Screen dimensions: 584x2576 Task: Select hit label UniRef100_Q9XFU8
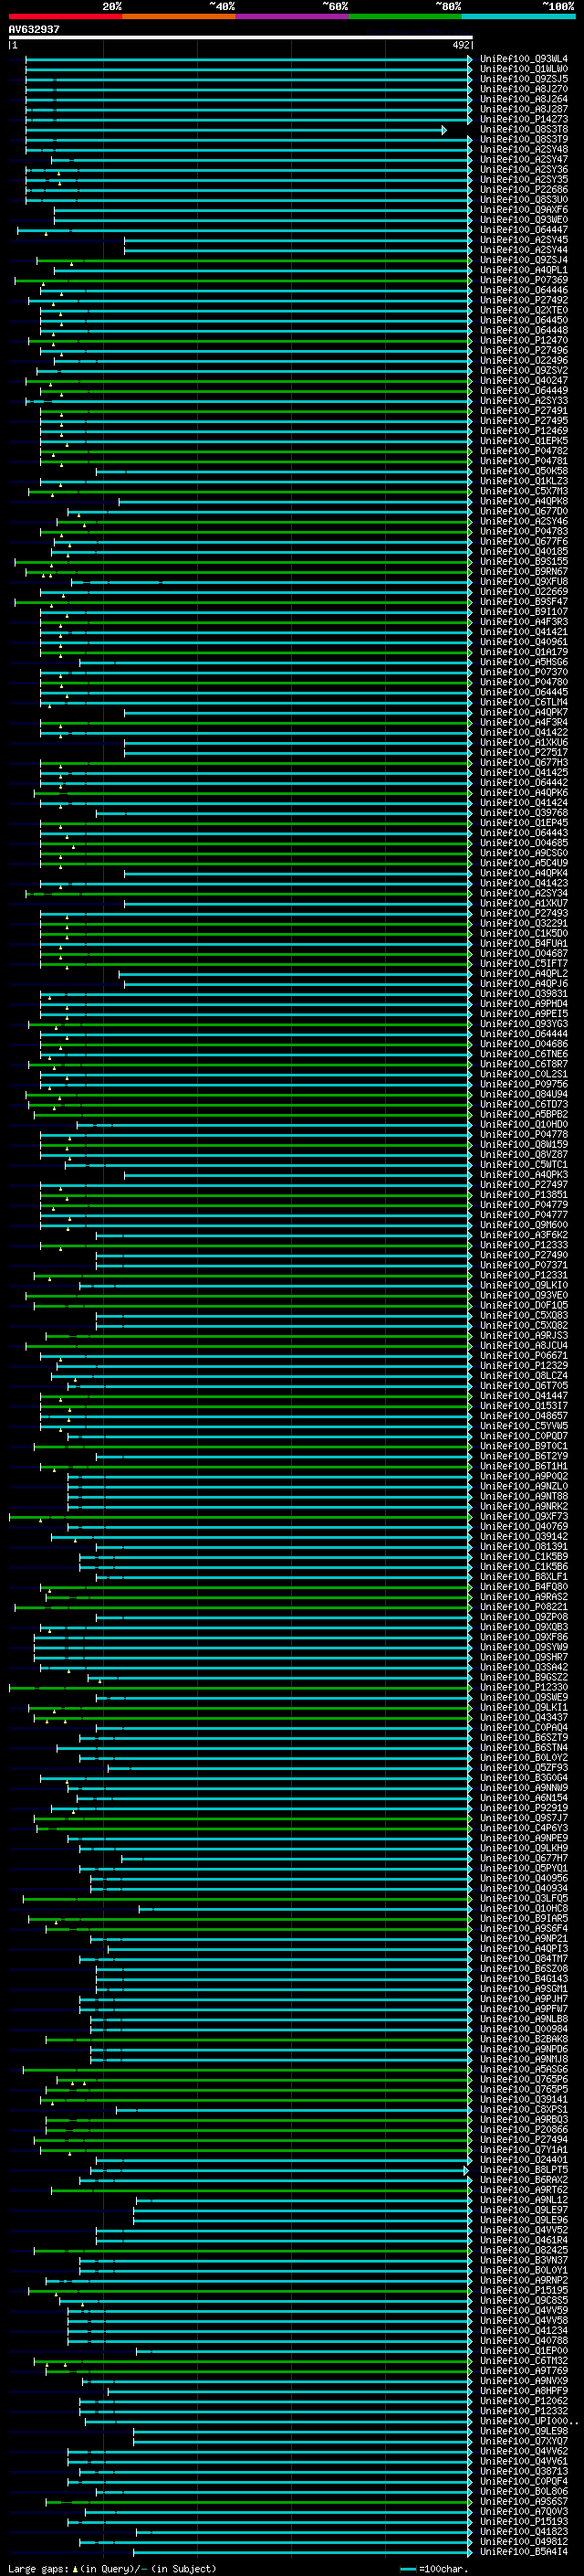tap(524, 582)
